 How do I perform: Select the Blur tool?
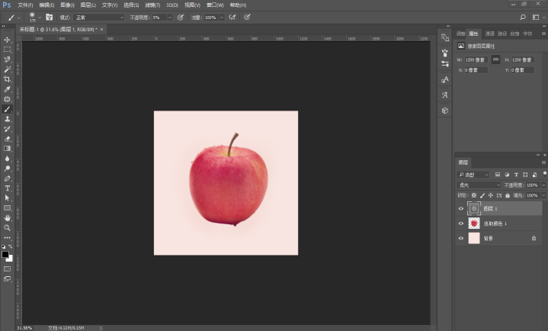pyautogui.click(x=7, y=159)
